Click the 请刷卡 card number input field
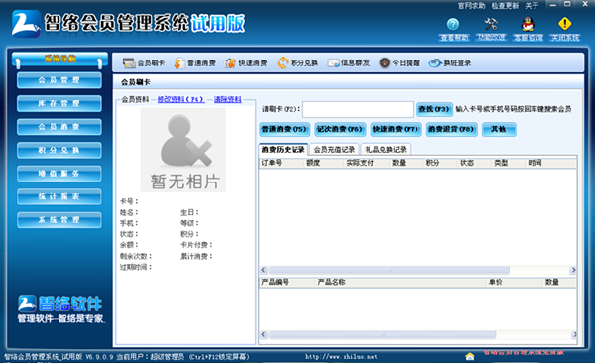The image size is (595, 363). (x=358, y=109)
